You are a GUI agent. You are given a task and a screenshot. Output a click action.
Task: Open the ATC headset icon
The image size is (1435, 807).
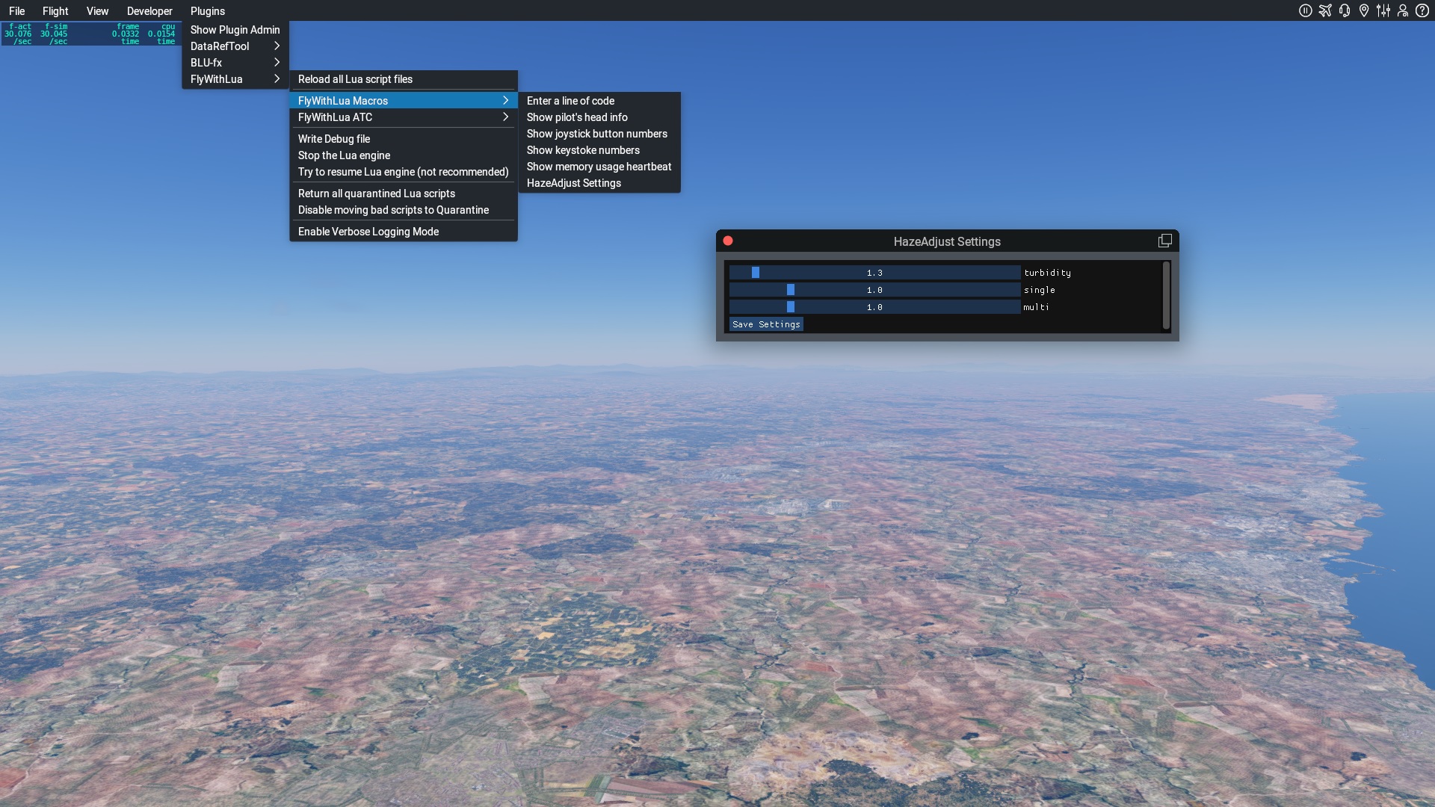coord(1345,10)
